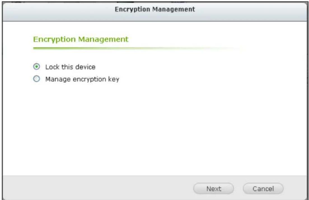Click the "Manage encryption key" text label
The image size is (309, 200).
(x=82, y=80)
